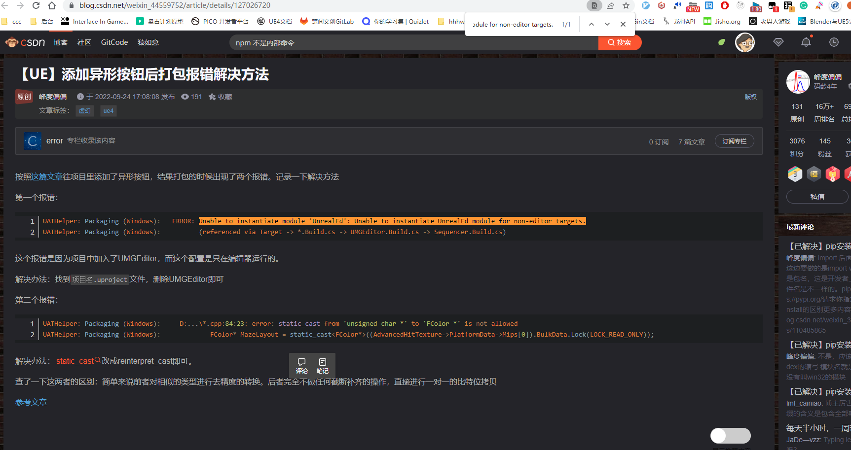The width and height of the screenshot is (851, 450).
Task: Toggle the switch at bottom right
Action: tap(731, 435)
